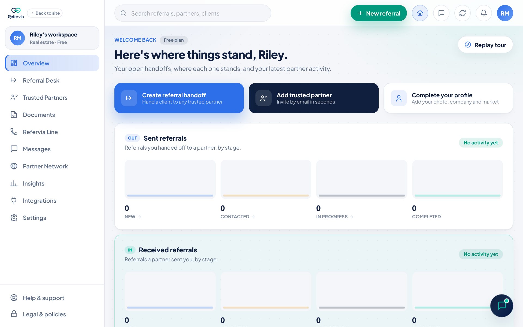The height and width of the screenshot is (327, 523).
Task: Click the Trusted Partners person icon in sidebar
Action: pos(14,97)
